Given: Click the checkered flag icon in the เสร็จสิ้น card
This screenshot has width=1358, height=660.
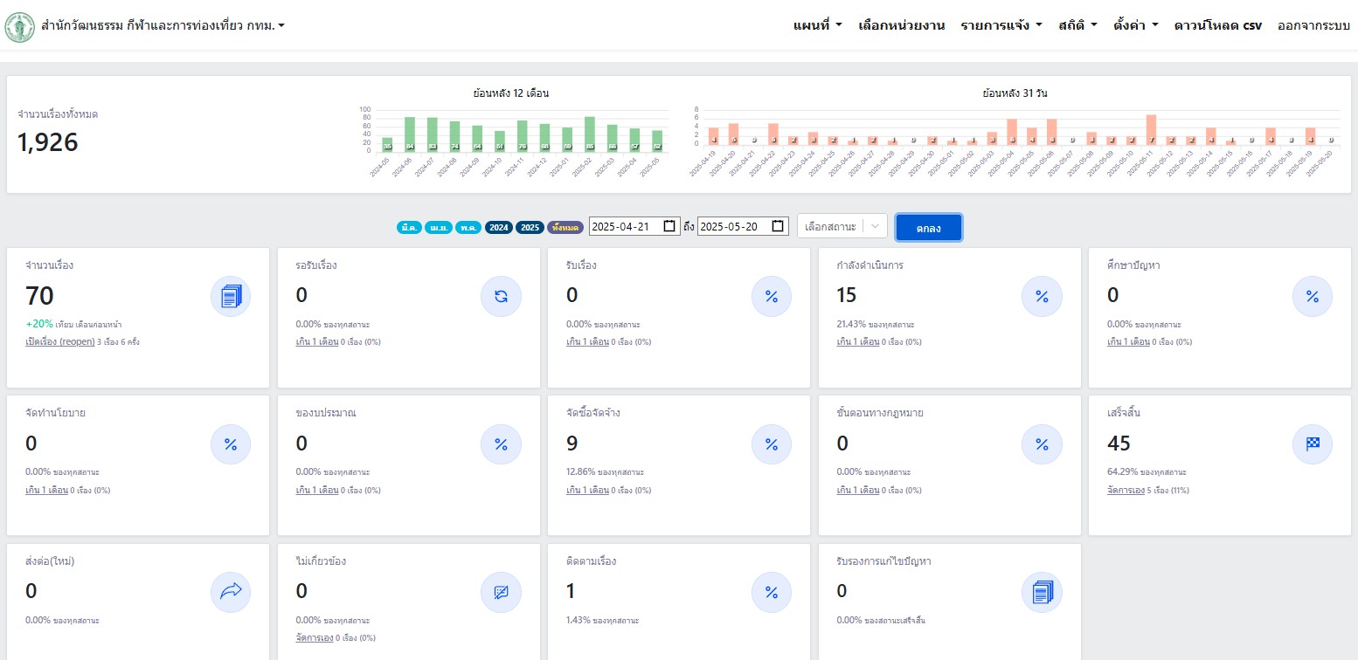Looking at the screenshot, I should pyautogui.click(x=1313, y=444).
